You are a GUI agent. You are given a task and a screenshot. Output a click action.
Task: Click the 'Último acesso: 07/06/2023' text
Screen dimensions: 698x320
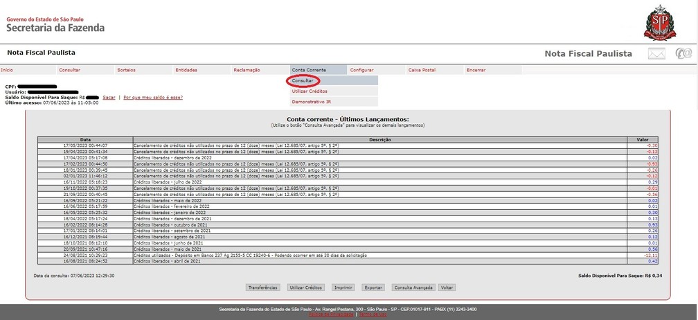52,103
